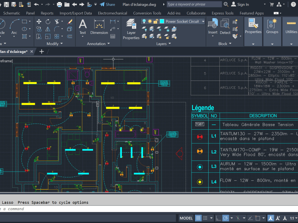Expand the Modify panel
The height and width of the screenshot is (223, 298).
(55, 44)
